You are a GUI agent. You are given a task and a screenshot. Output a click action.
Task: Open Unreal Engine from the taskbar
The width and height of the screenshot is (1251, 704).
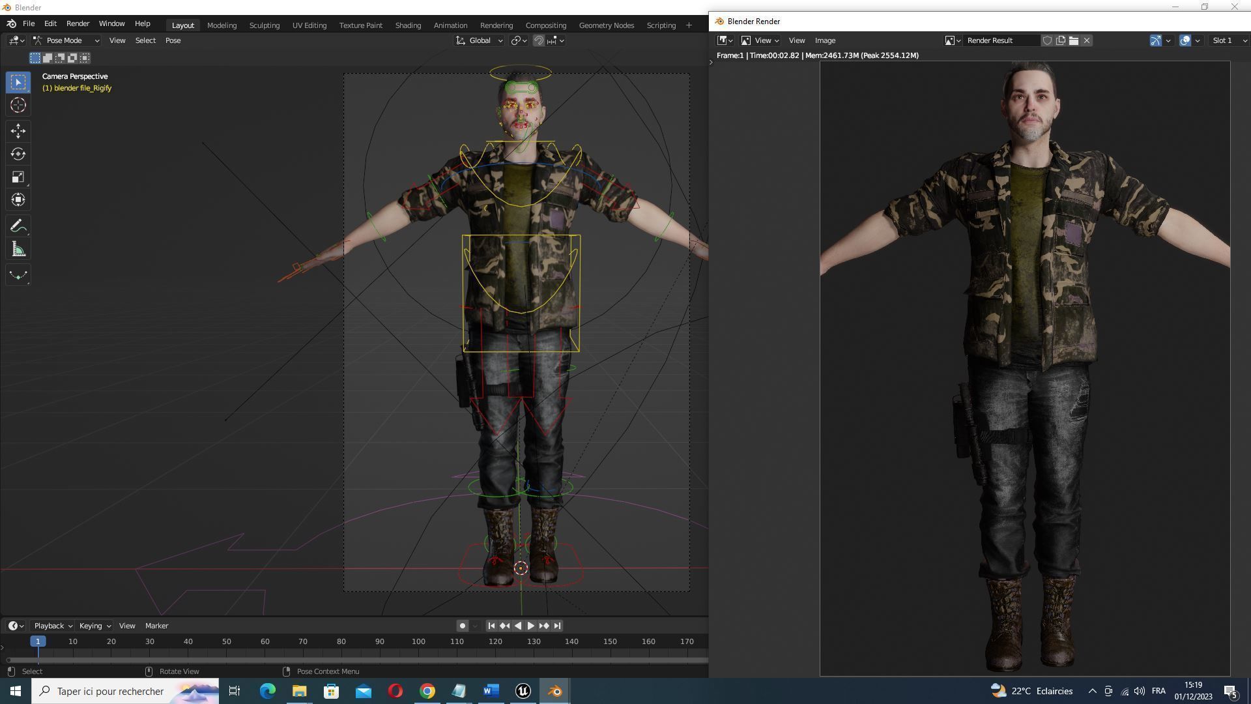(523, 691)
